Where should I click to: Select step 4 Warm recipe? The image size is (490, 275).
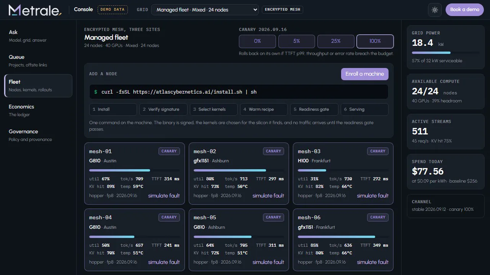point(264,109)
